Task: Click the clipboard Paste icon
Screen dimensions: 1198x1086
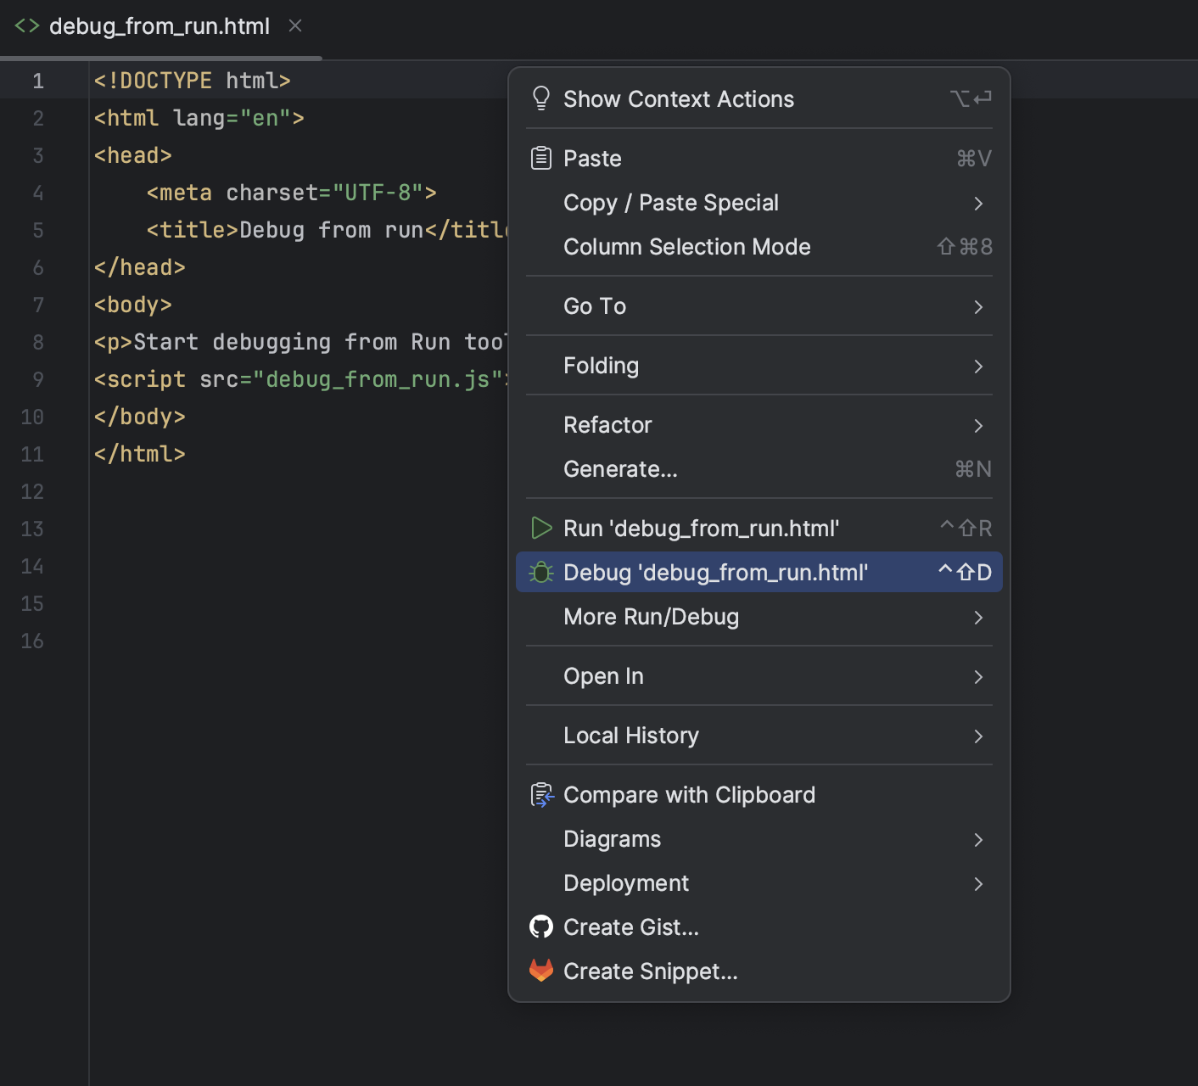Action: [x=541, y=158]
